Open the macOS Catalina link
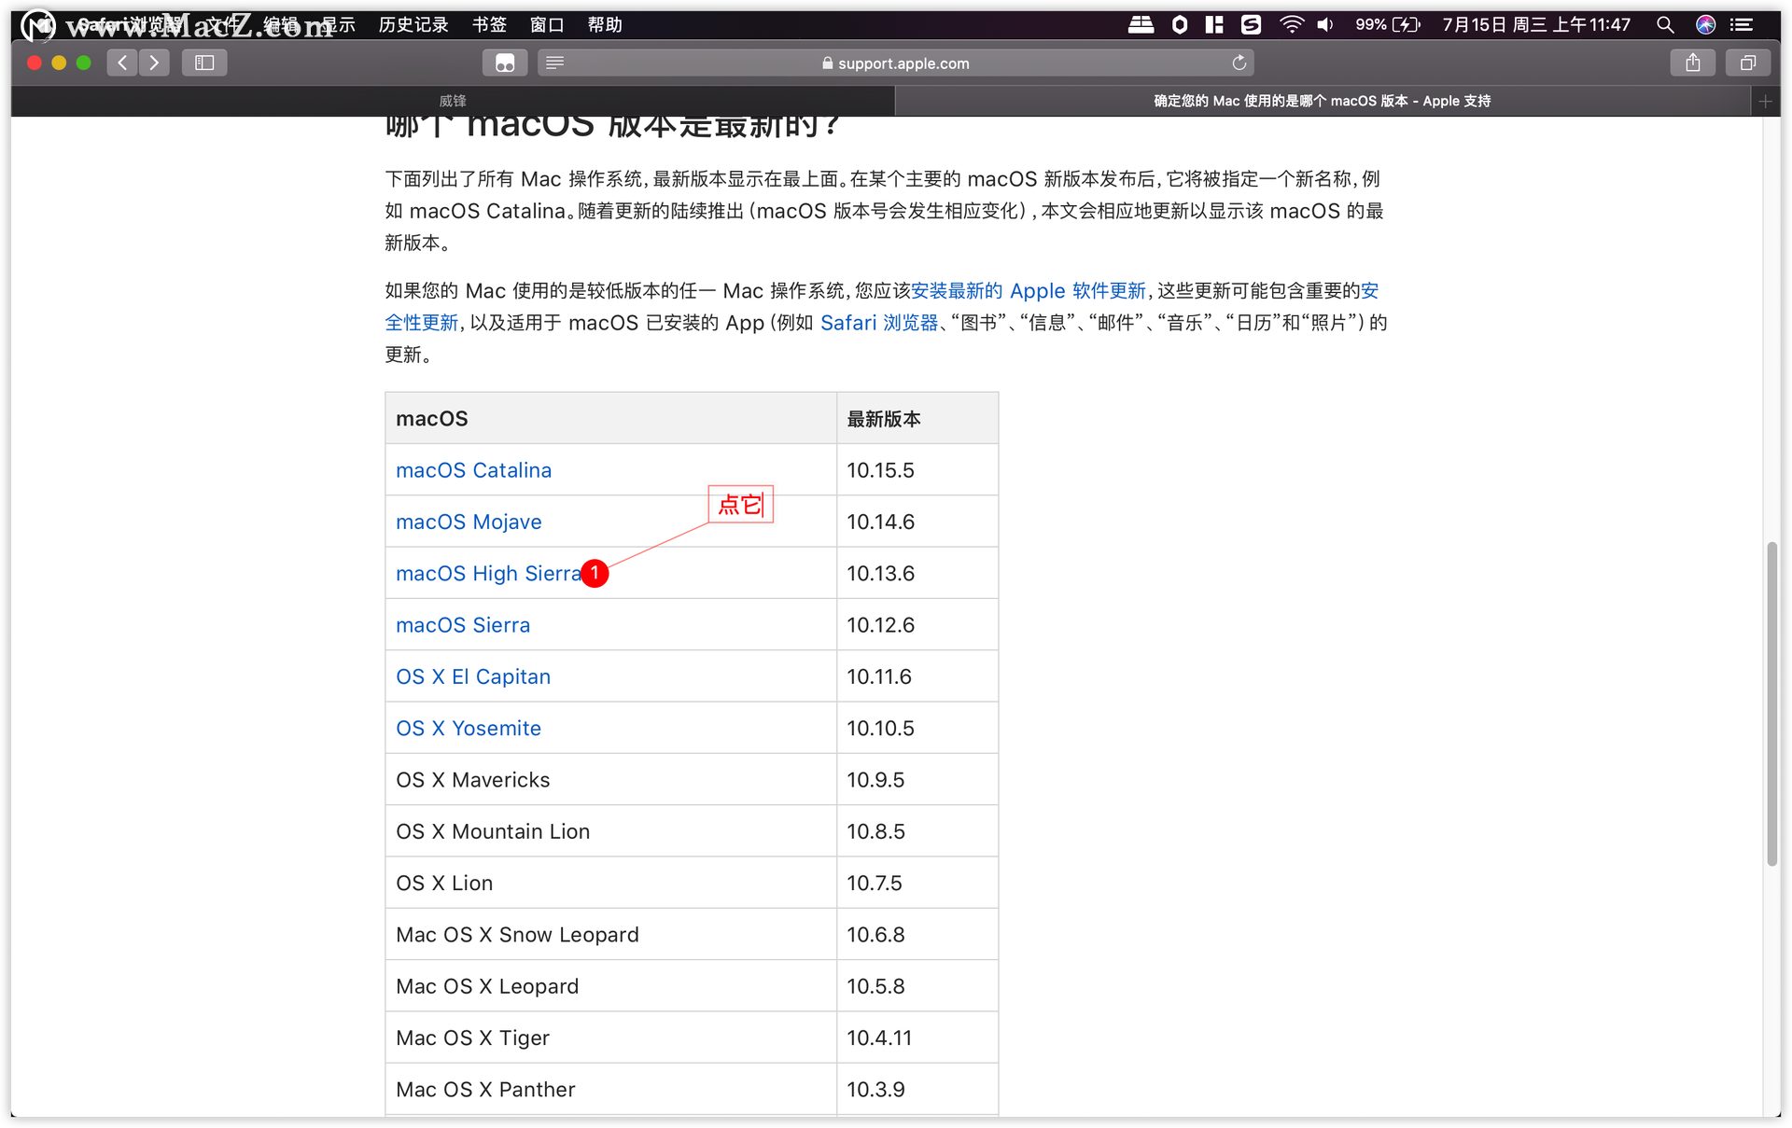This screenshot has height=1128, width=1792. tap(473, 470)
